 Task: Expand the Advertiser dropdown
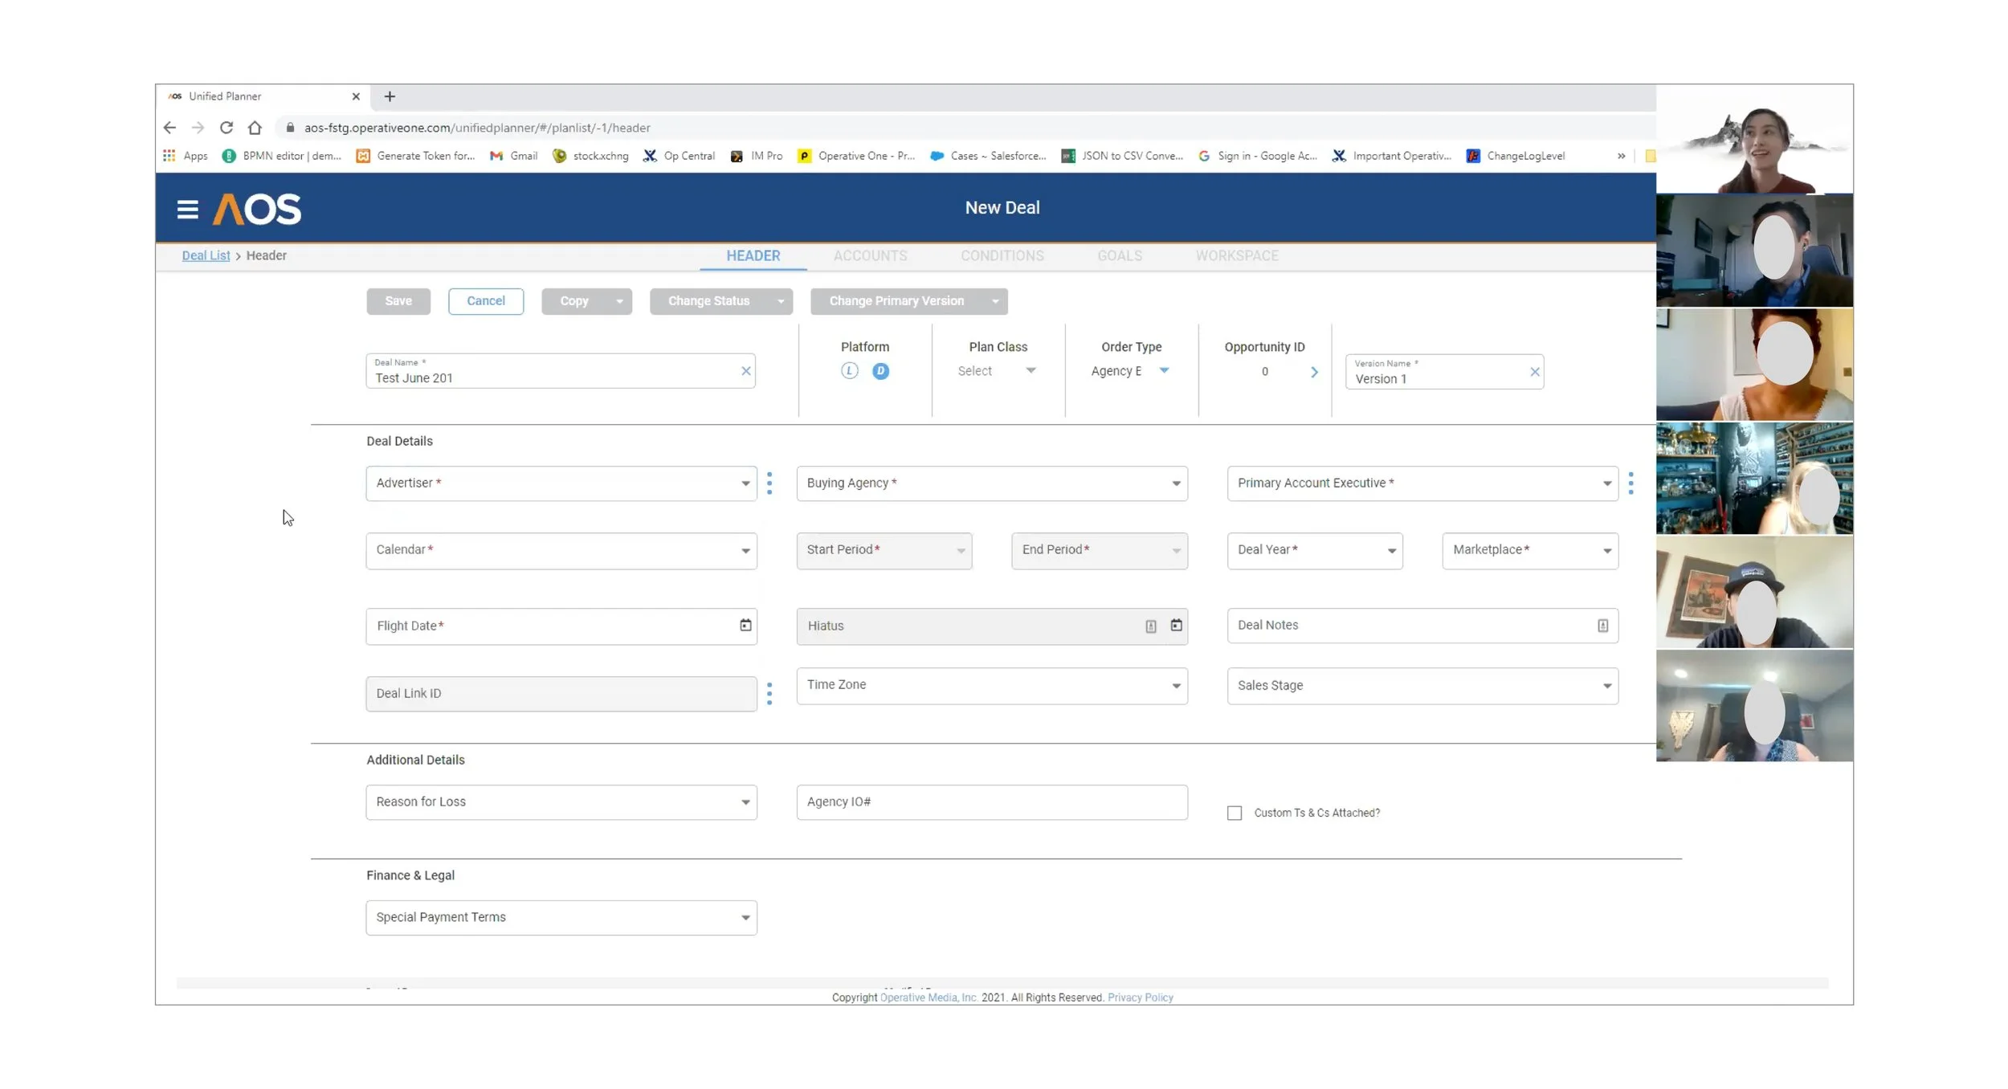745,483
